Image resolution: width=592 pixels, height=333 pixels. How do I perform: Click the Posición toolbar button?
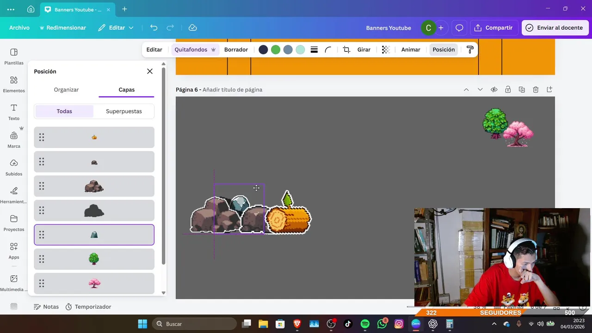(x=444, y=49)
